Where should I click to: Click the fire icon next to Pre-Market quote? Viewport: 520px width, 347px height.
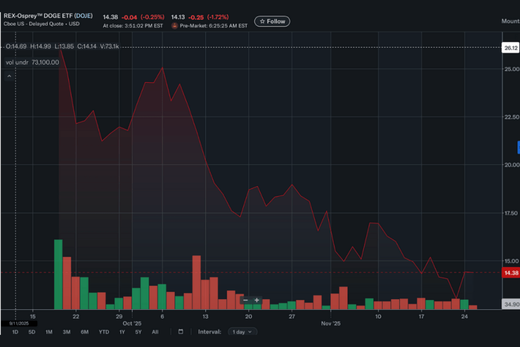coord(175,24)
